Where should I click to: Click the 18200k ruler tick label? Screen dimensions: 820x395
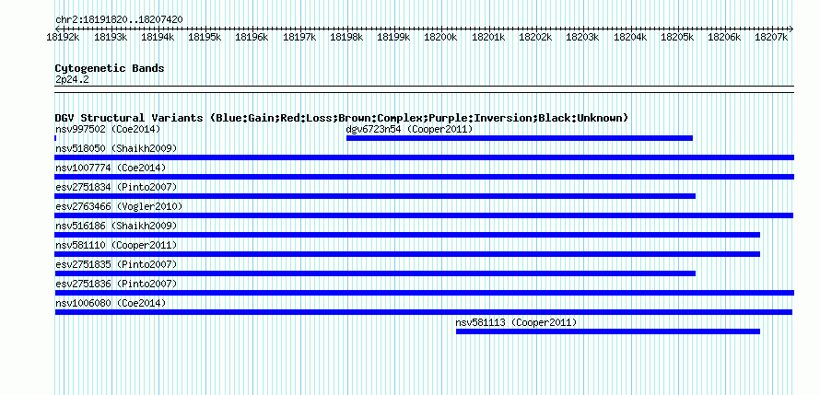click(x=440, y=37)
